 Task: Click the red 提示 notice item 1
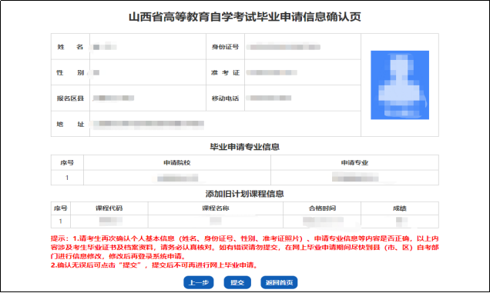point(245,248)
